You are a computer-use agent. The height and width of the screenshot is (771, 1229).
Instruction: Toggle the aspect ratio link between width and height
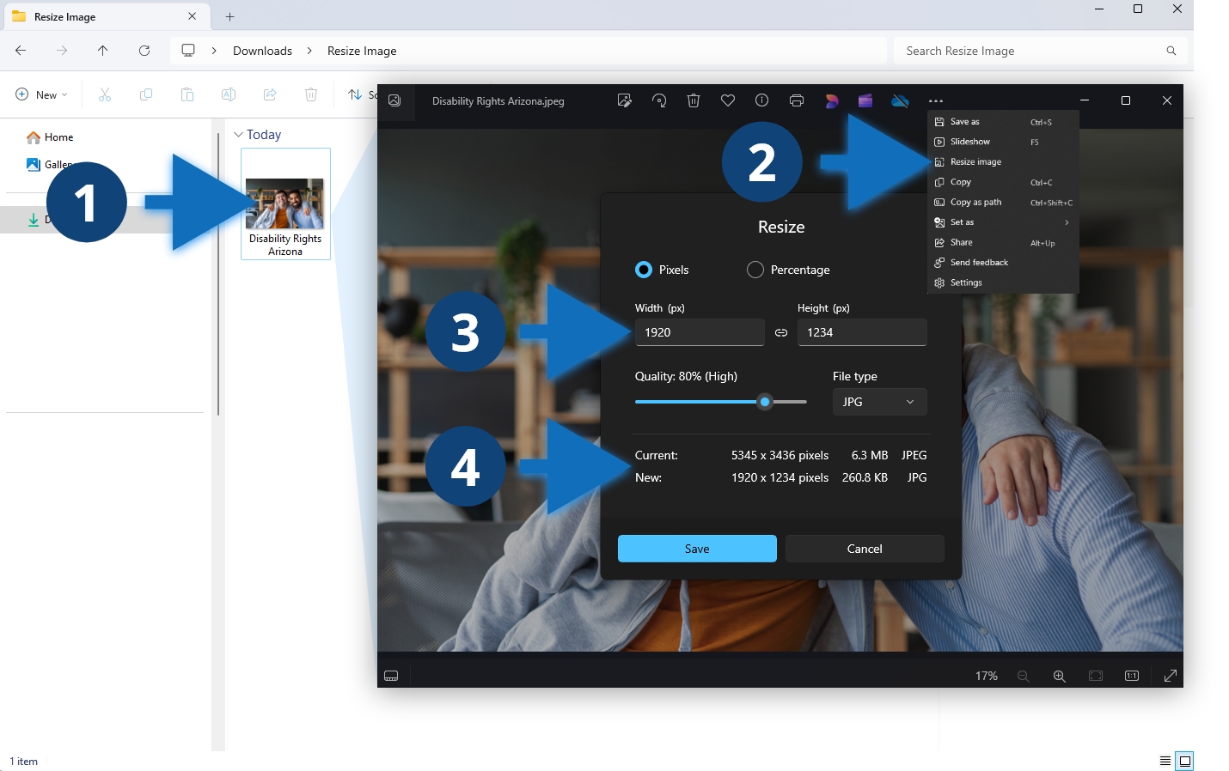pyautogui.click(x=781, y=333)
